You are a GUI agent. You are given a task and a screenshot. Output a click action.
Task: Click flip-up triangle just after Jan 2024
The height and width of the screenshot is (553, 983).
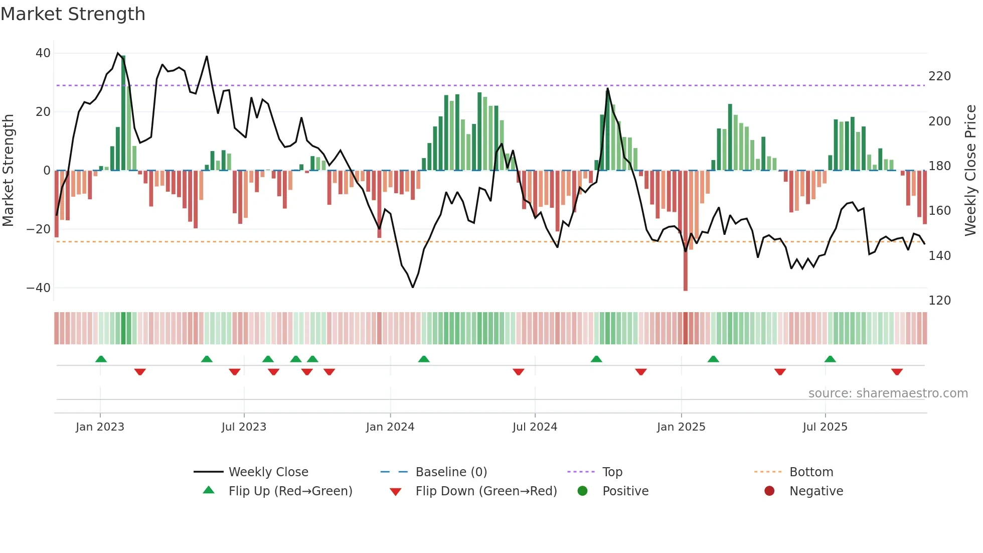[424, 359]
